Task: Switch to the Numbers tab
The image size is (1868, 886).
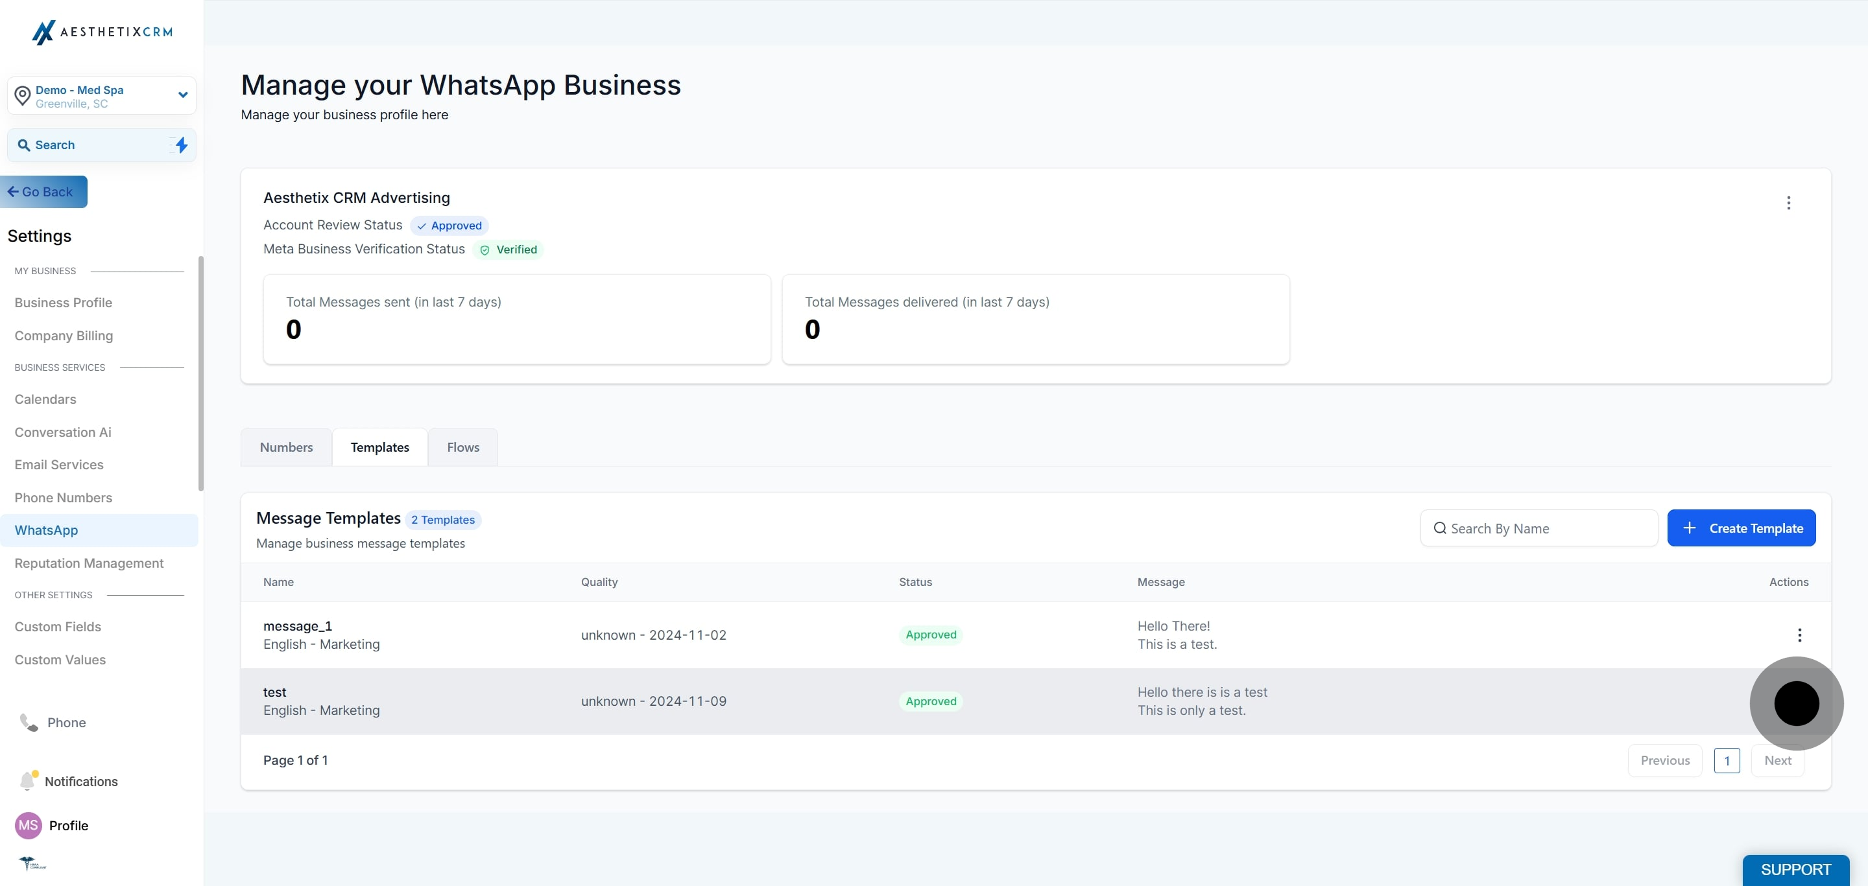Action: 287,447
